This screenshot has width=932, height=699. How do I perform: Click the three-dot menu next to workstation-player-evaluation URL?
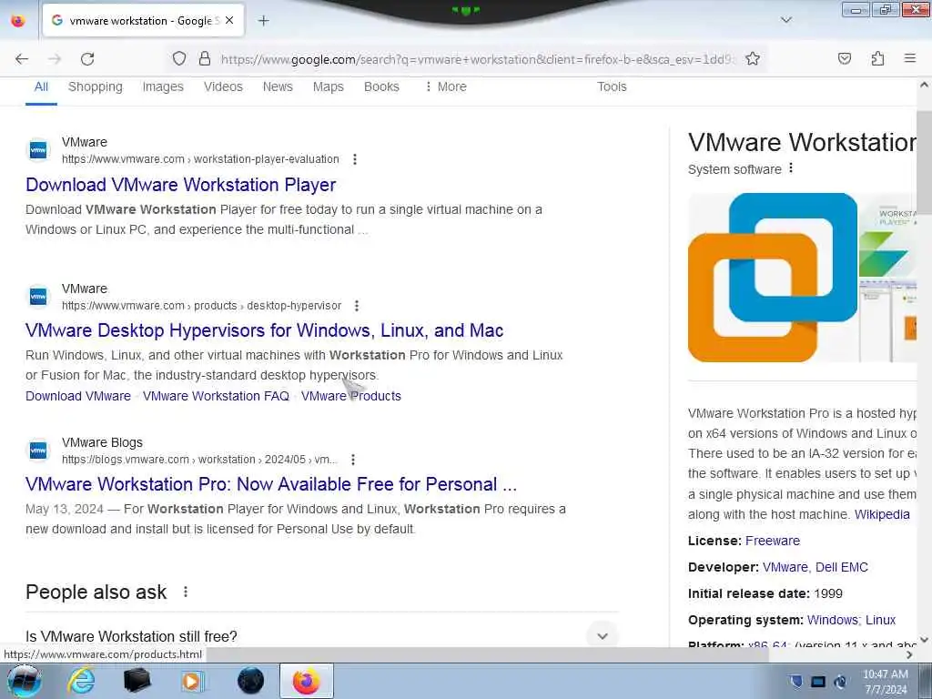tap(355, 159)
